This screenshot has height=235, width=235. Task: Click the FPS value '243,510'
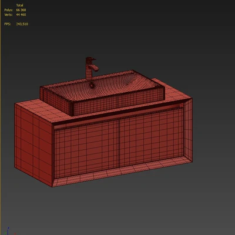(x=22, y=24)
